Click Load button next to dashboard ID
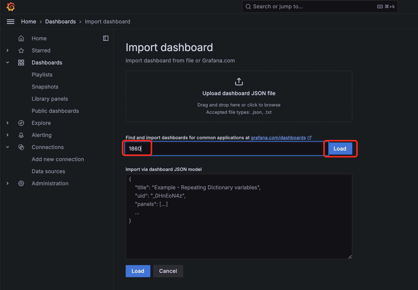Viewport: 418px width, 290px height. [x=340, y=149]
